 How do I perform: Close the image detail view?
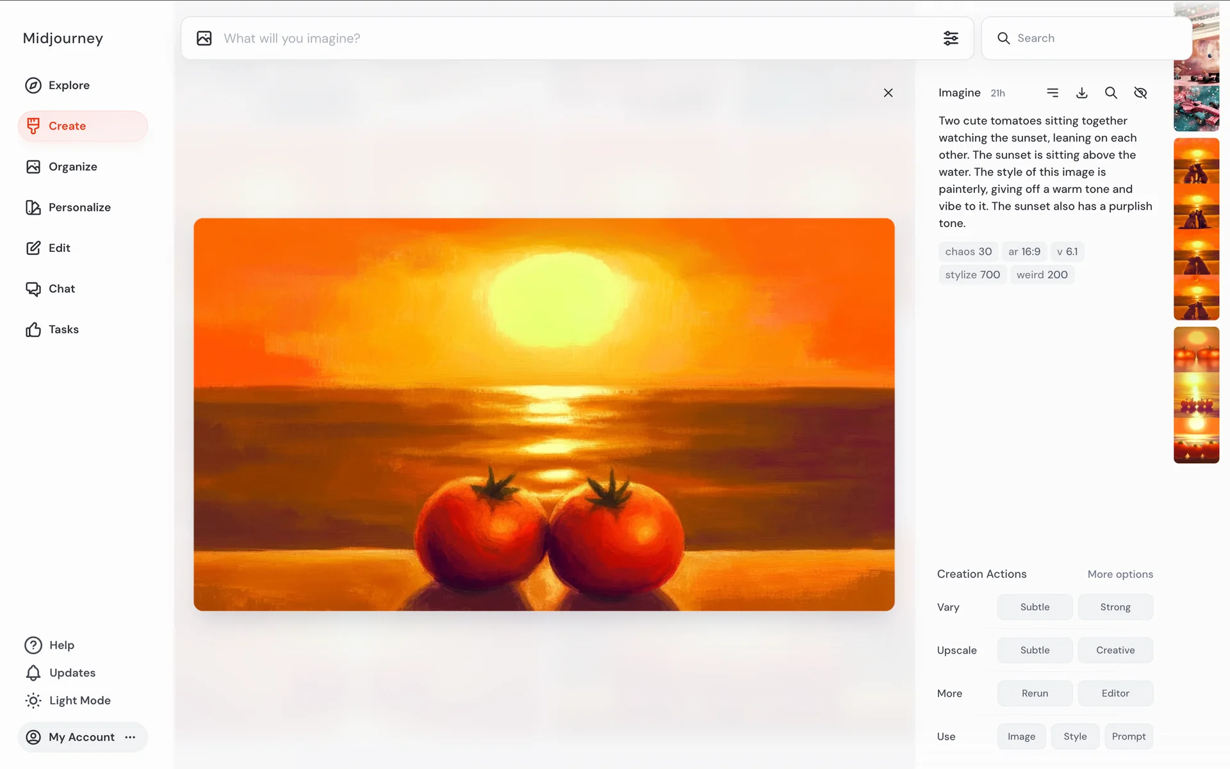(x=888, y=93)
